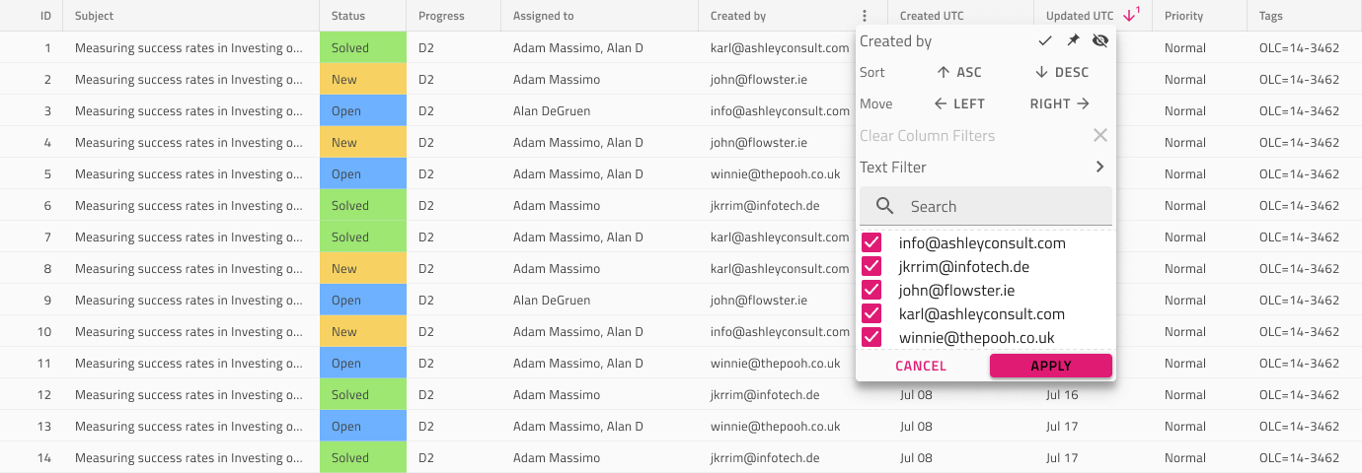Hide the Created by column with eye icon
This screenshot has width=1362, height=473.
(1100, 40)
